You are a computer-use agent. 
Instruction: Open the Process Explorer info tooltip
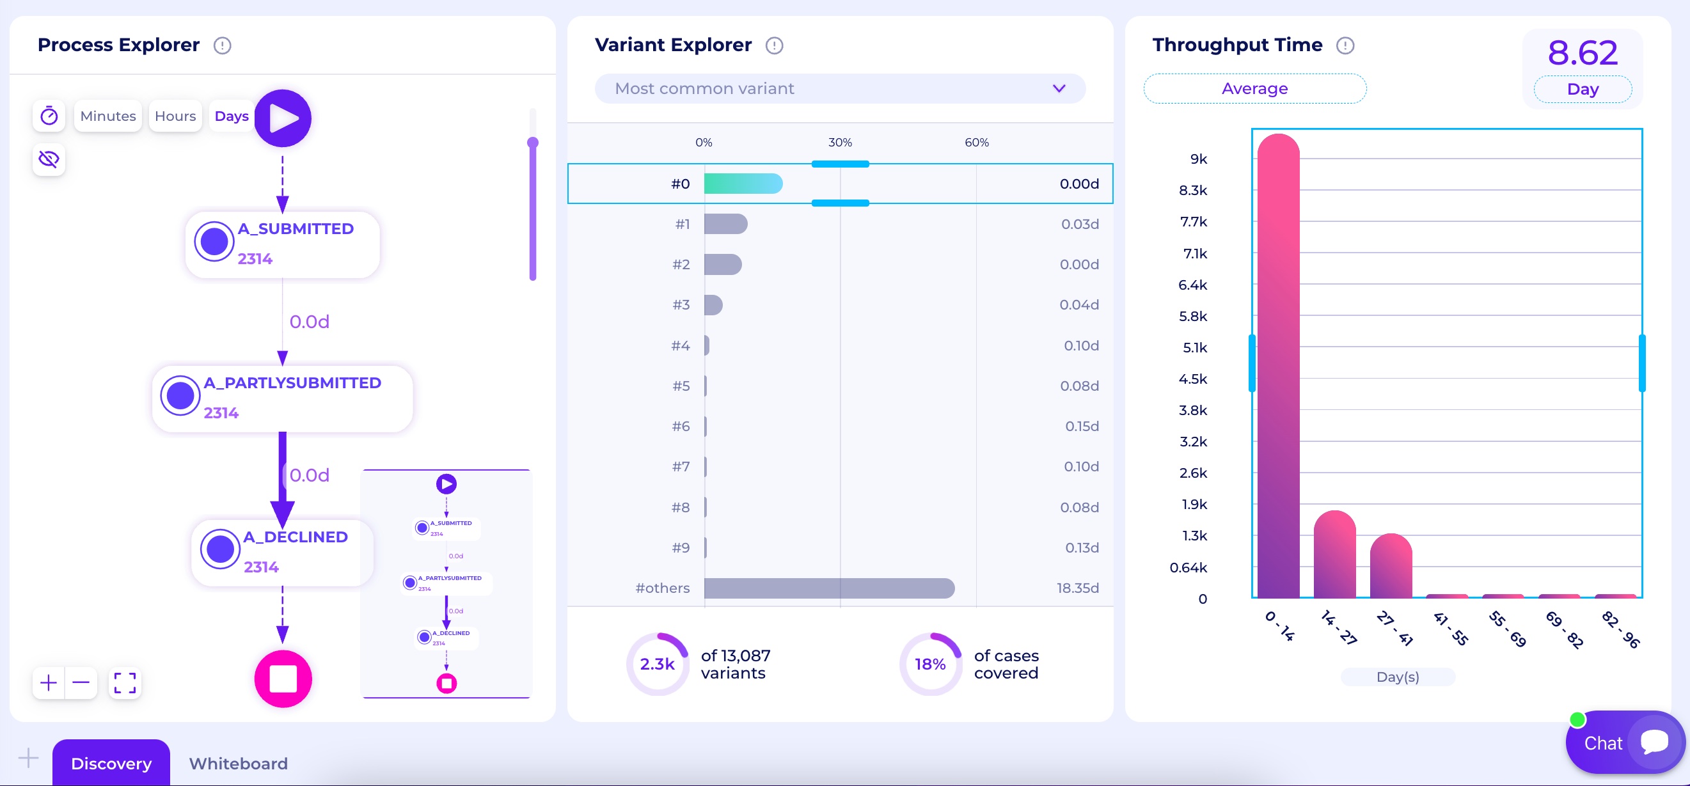tap(223, 45)
